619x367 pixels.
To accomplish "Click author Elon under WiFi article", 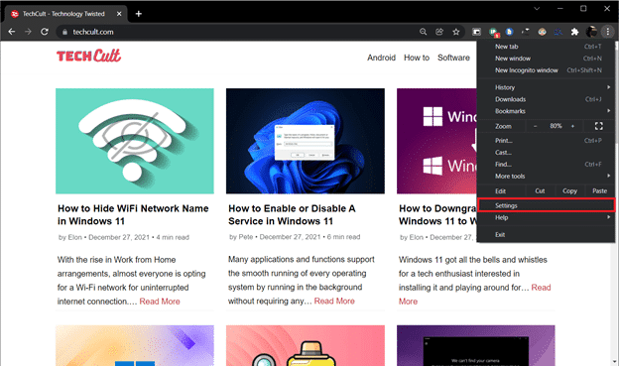I will [x=74, y=238].
